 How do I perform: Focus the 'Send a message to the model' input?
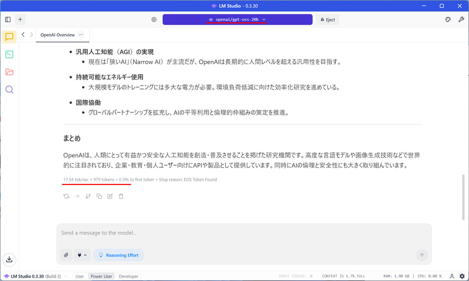[244, 233]
